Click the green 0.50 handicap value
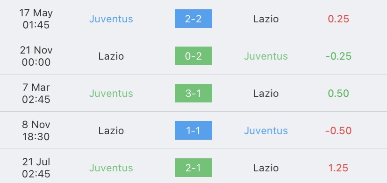The height and width of the screenshot is (183, 387). coord(338,94)
